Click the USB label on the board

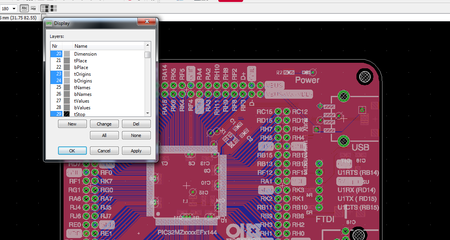pos(360,148)
